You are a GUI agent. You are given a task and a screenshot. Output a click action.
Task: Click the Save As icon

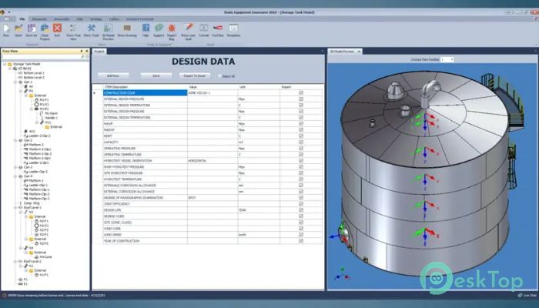[x=32, y=28]
